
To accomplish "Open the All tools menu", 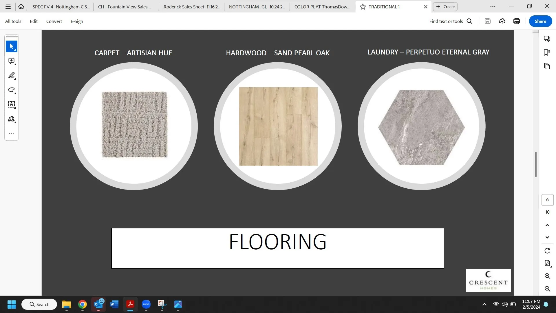I will click(x=13, y=21).
